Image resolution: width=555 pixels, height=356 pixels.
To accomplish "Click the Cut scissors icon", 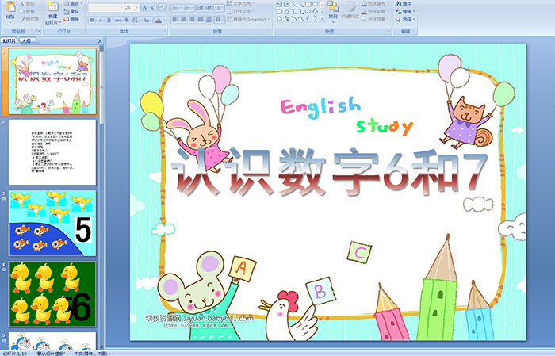I will [x=23, y=3].
